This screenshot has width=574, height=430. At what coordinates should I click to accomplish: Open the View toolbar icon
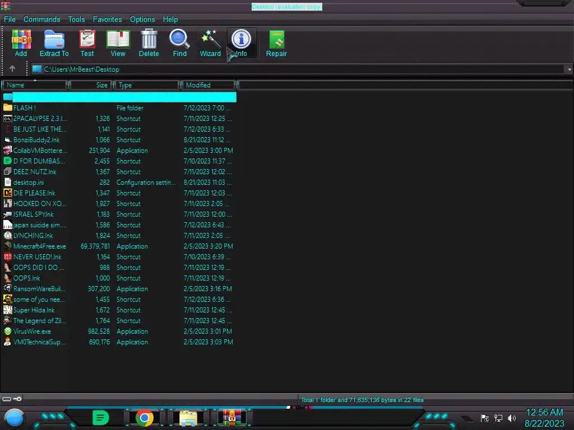coord(118,43)
